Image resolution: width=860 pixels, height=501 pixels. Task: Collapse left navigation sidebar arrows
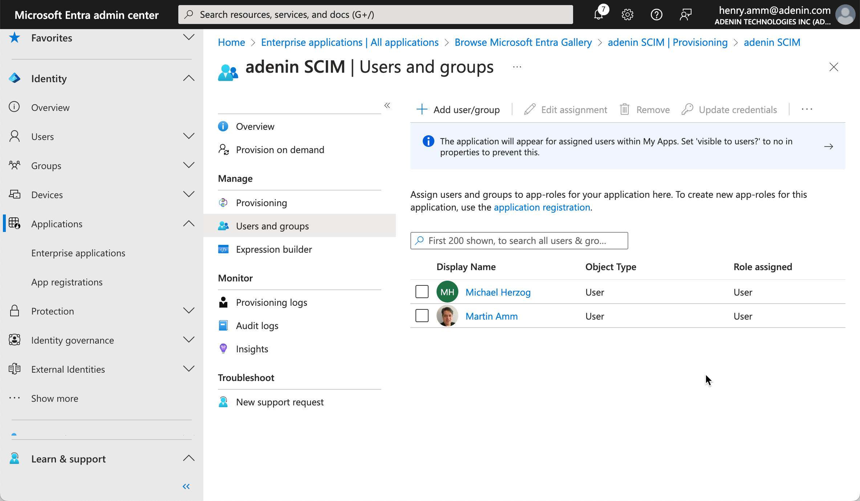pos(186,486)
